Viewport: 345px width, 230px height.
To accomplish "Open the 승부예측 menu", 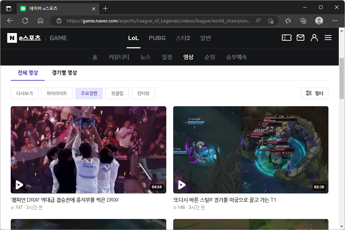I will coord(236,57).
